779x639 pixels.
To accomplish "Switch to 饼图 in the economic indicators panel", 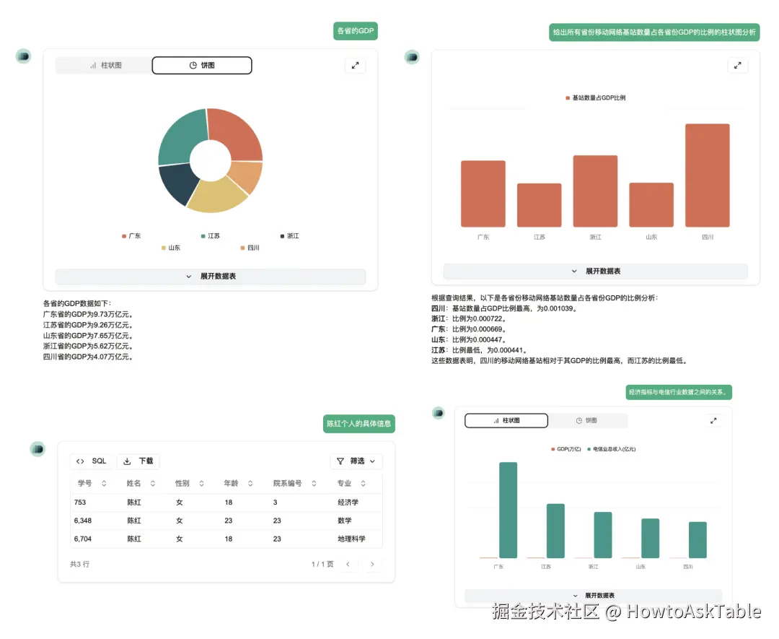I will [x=586, y=421].
